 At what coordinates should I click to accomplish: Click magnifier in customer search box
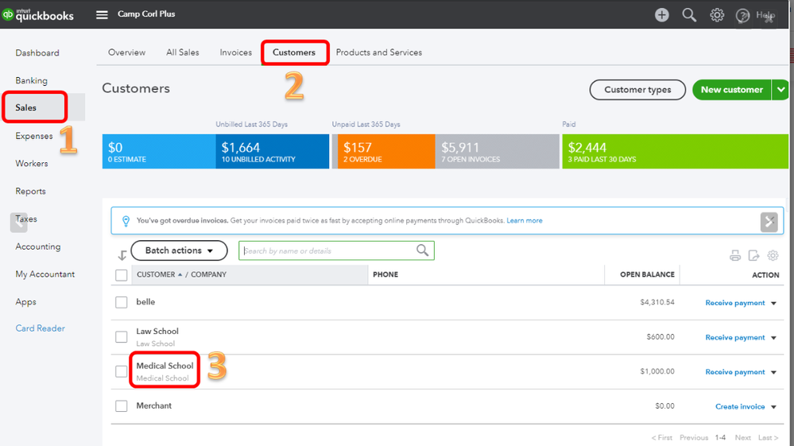click(422, 250)
